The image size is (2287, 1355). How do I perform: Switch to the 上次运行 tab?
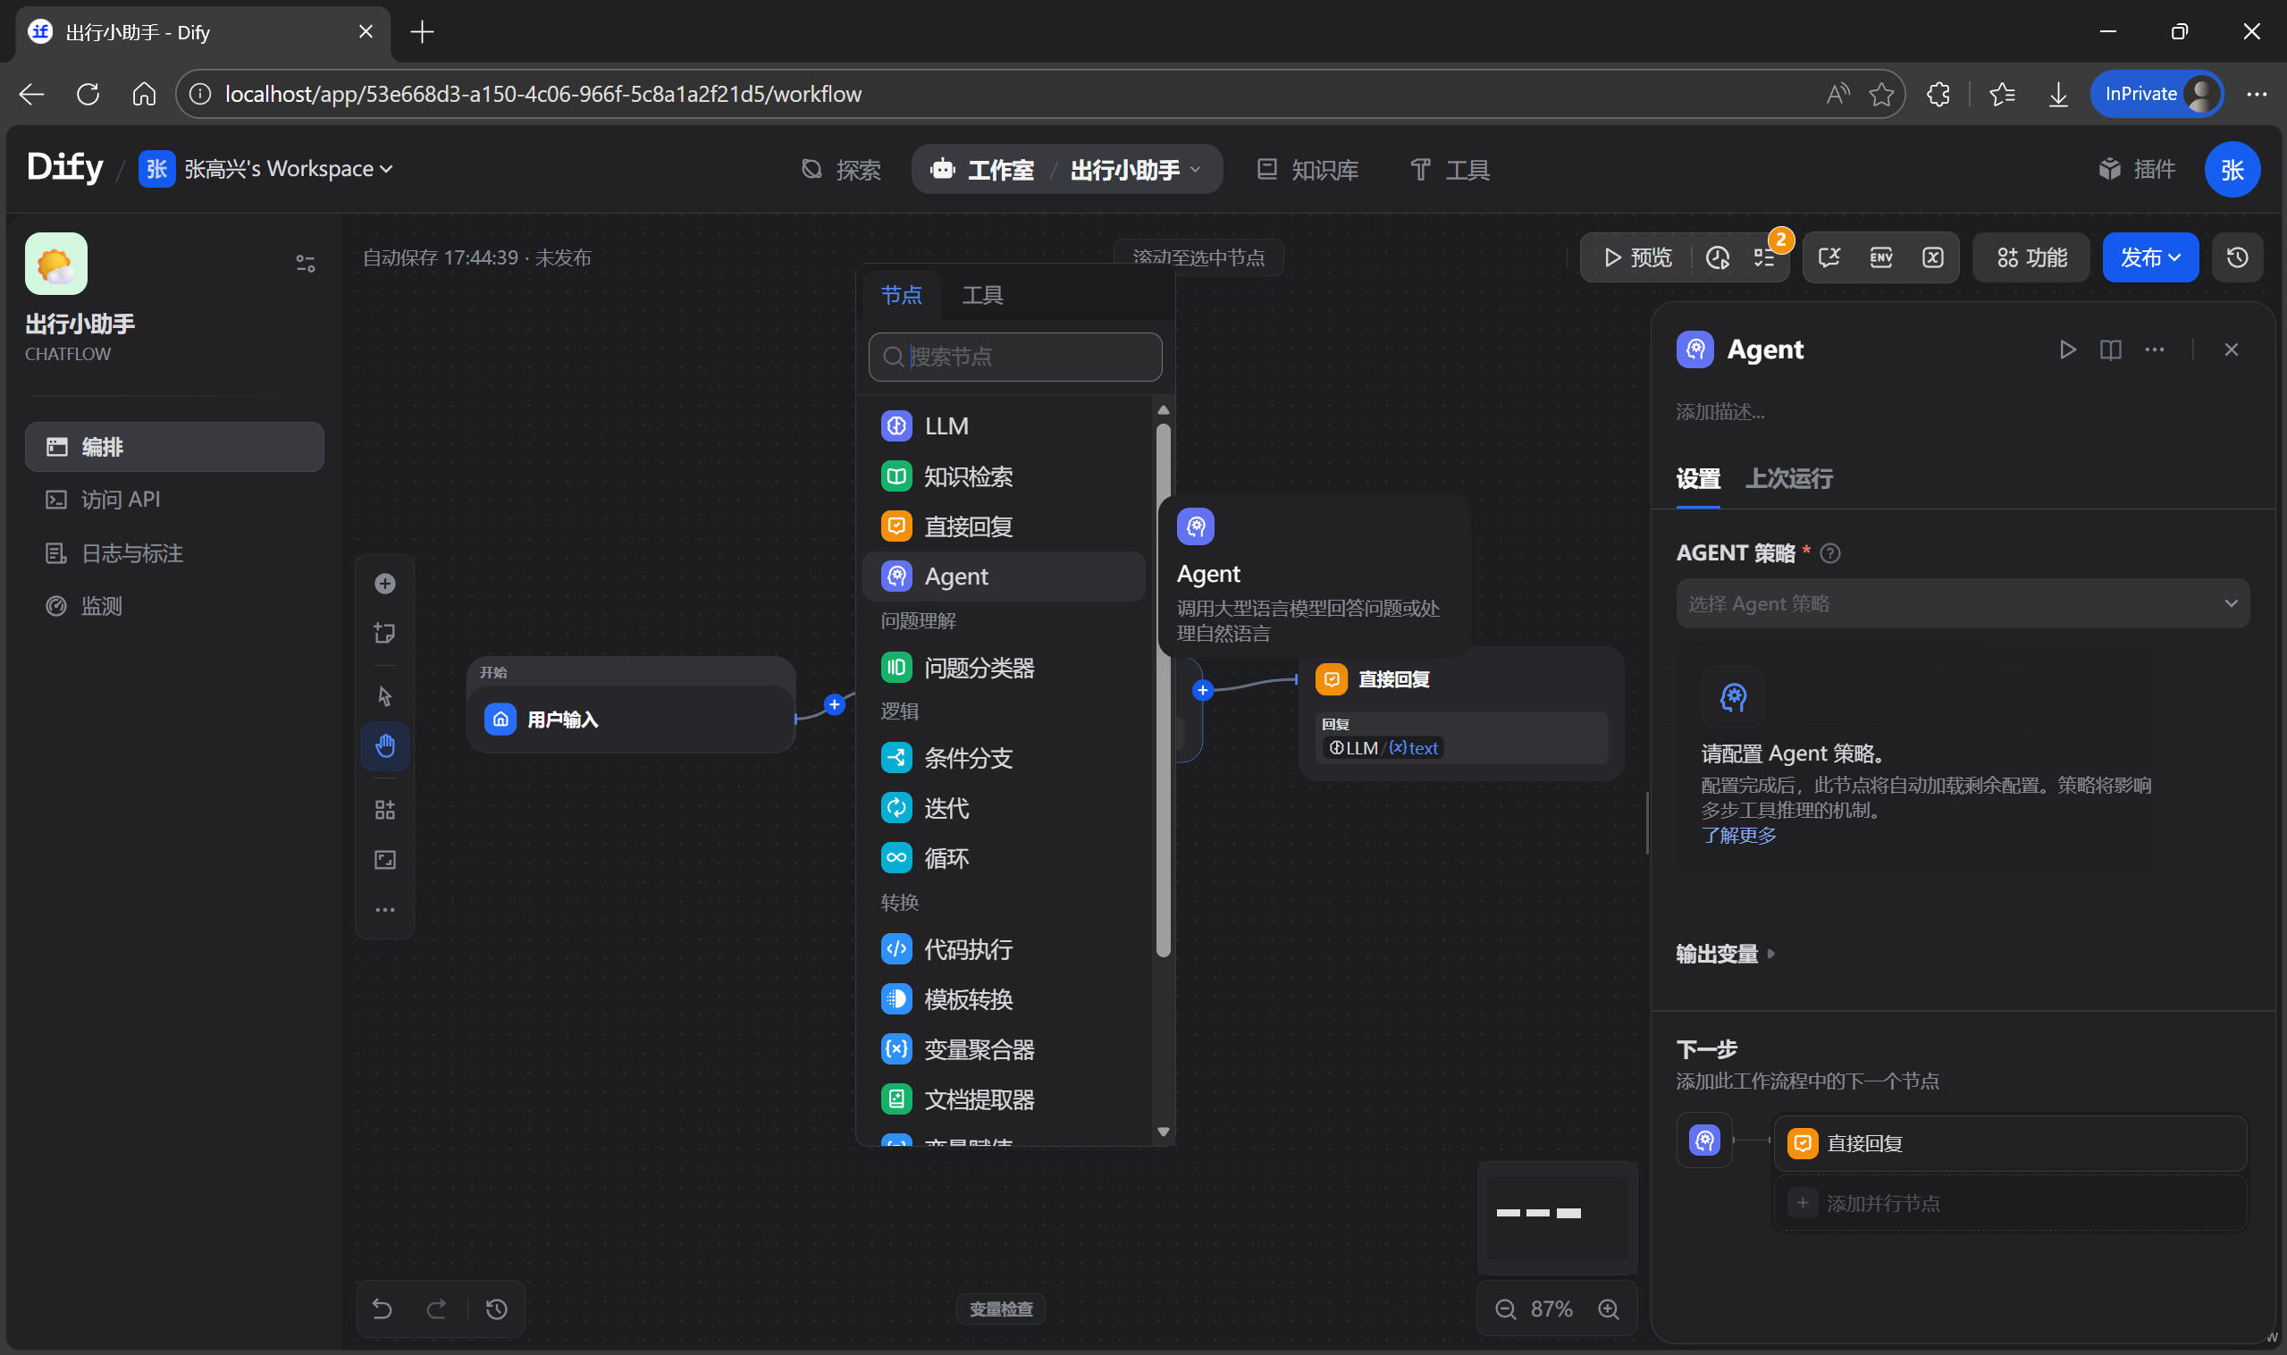click(1788, 478)
